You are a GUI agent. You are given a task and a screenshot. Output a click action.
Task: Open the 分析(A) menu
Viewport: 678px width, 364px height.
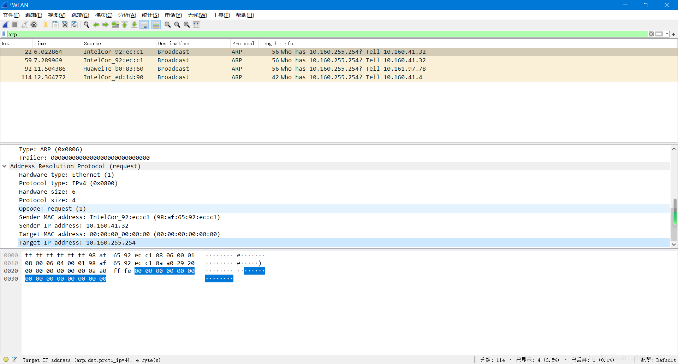[x=127, y=15]
